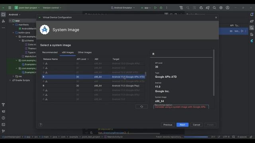Open the Logcat cat icon tool window

click(3, 111)
